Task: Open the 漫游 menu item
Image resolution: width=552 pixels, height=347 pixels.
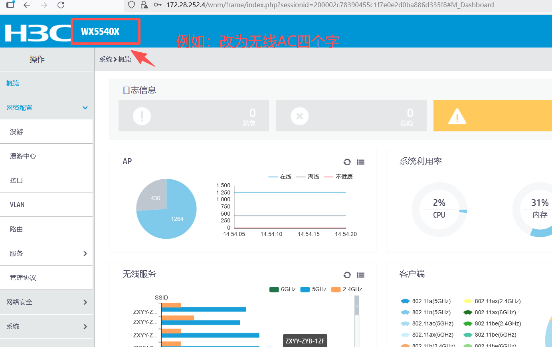Action: [x=46, y=132]
